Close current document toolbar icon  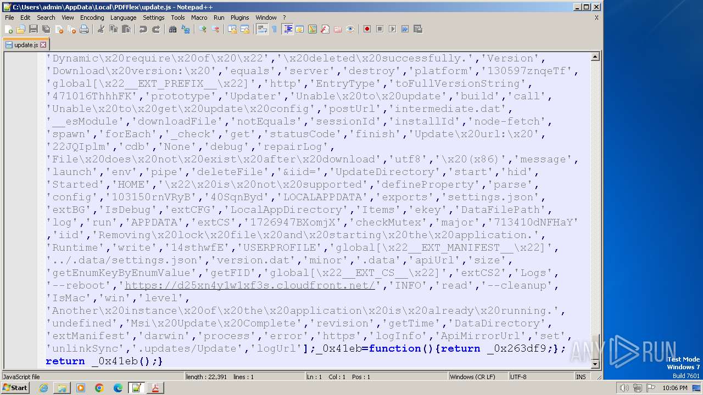(59, 29)
